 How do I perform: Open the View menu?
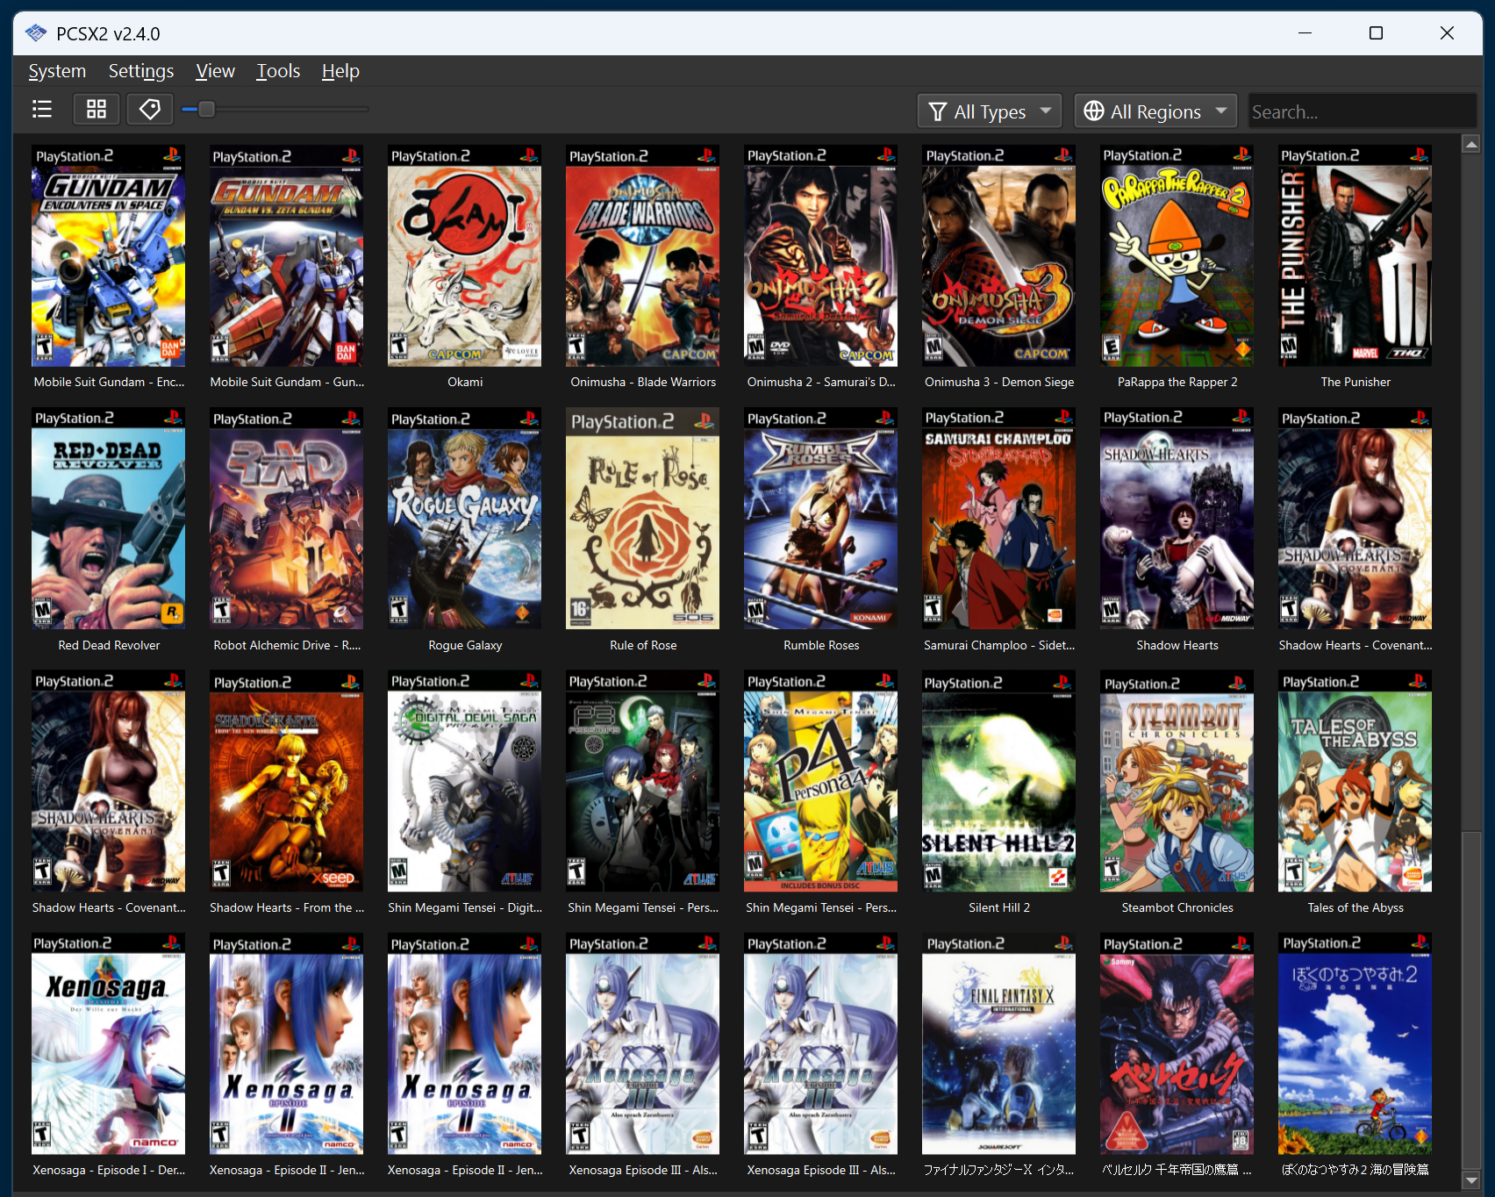pyautogui.click(x=215, y=71)
